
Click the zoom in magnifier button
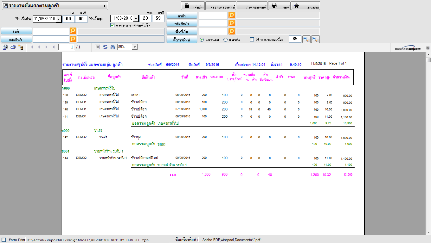pyautogui.click(x=315, y=39)
